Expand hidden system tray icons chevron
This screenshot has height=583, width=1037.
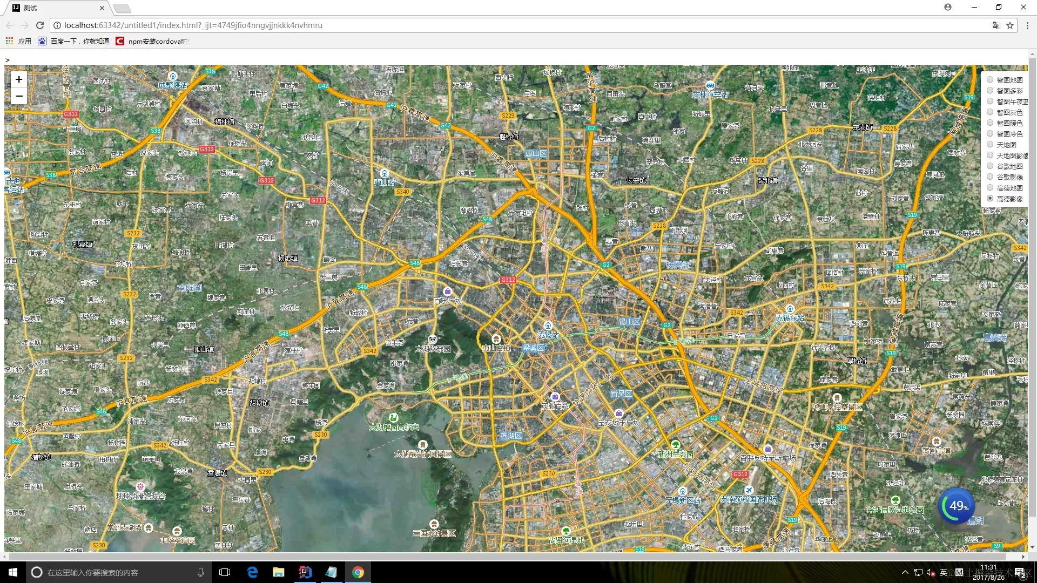905,572
